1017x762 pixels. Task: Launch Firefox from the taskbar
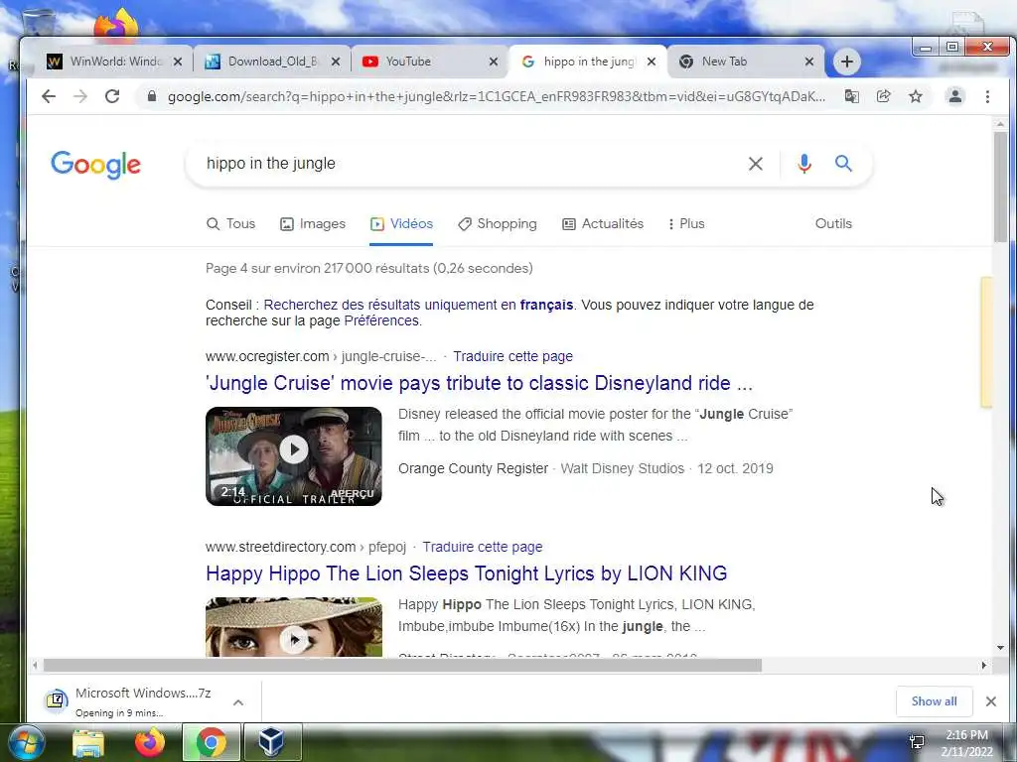tap(149, 743)
